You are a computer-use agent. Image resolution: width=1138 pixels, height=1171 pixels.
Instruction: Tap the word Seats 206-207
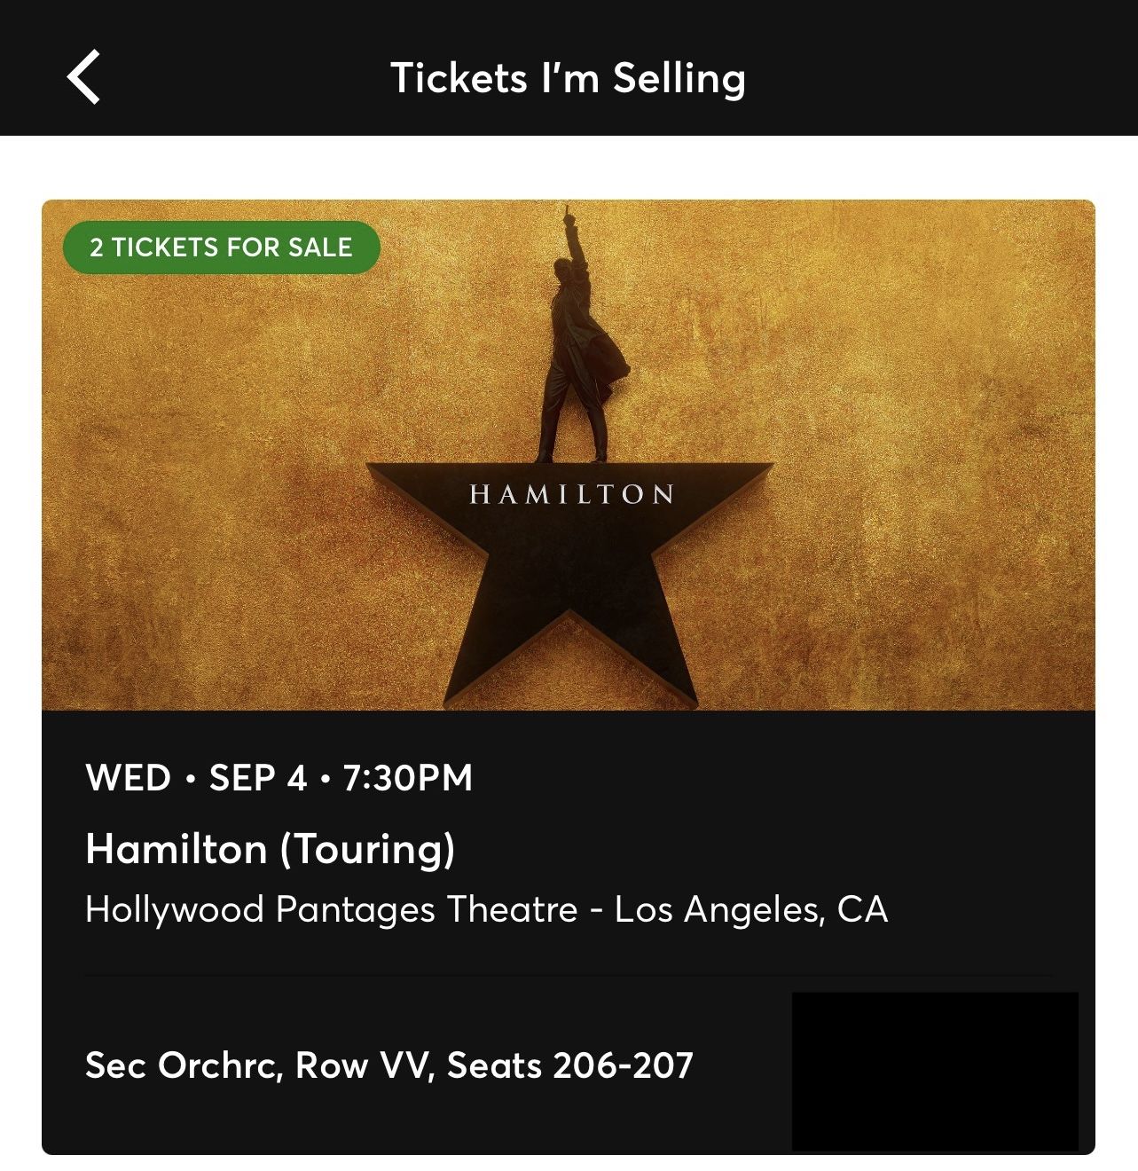569,1065
